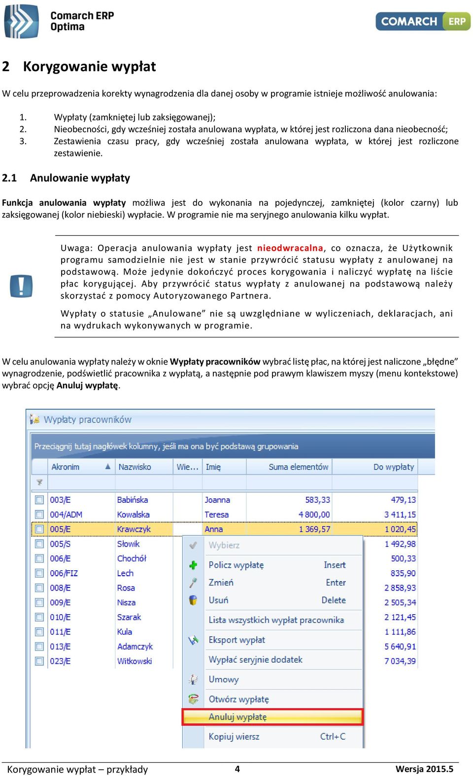Tick the checkbox for row 023/E
The image size is (473, 776).
(39, 661)
